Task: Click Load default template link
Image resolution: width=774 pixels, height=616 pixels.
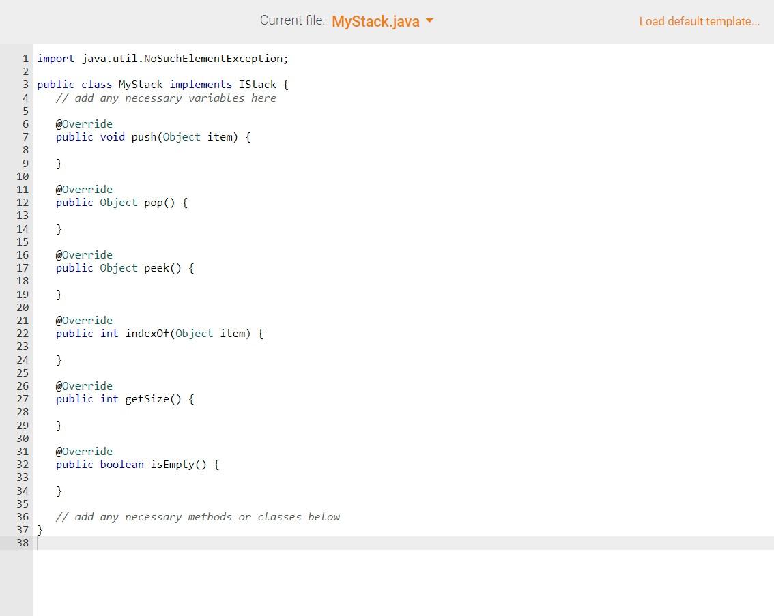Action: pyautogui.click(x=698, y=21)
